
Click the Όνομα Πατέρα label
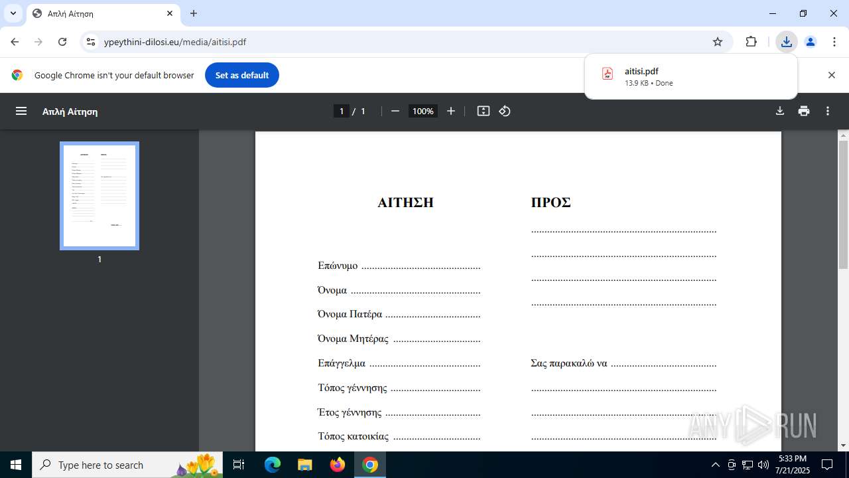tap(350, 314)
